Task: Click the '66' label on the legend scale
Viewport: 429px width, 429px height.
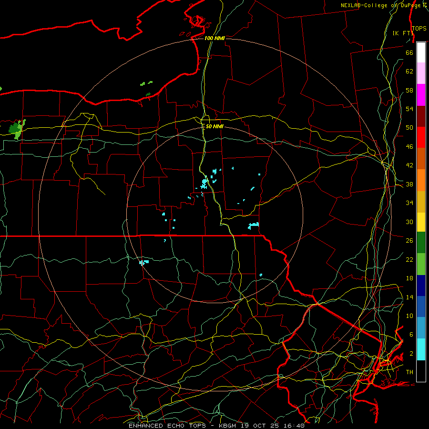Action: pyautogui.click(x=409, y=52)
